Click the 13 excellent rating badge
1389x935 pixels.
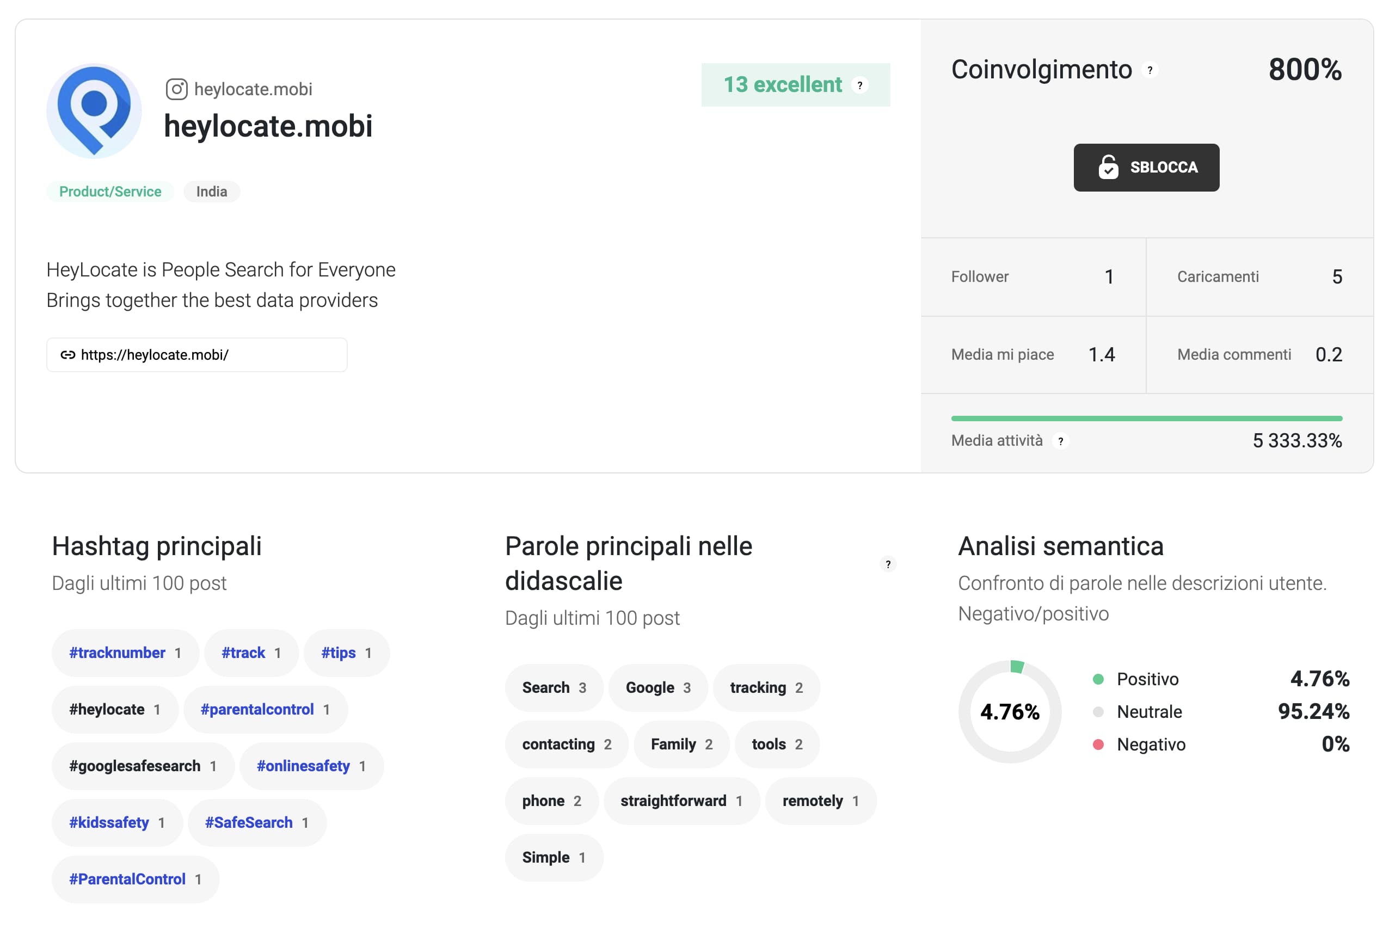(795, 85)
